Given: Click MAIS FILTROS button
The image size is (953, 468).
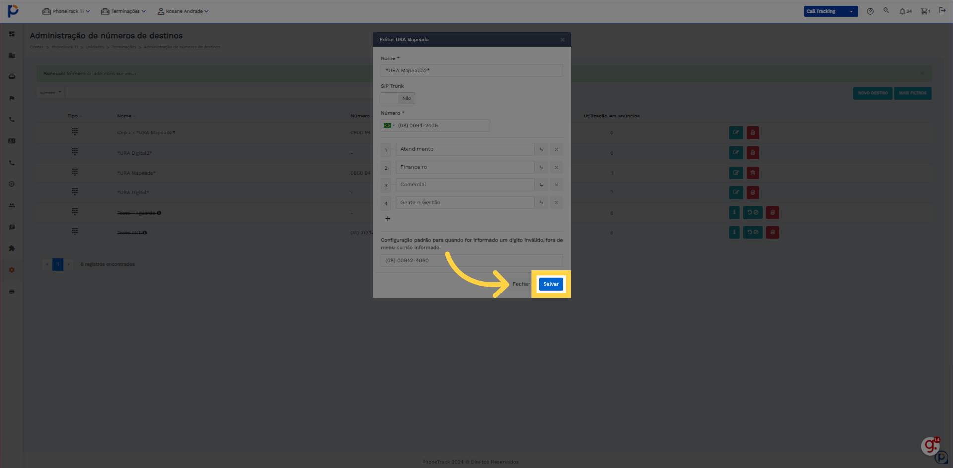Looking at the screenshot, I should click(x=912, y=93).
